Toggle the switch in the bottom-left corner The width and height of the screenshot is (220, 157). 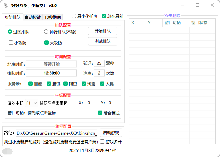pyautogui.click(x=7, y=151)
